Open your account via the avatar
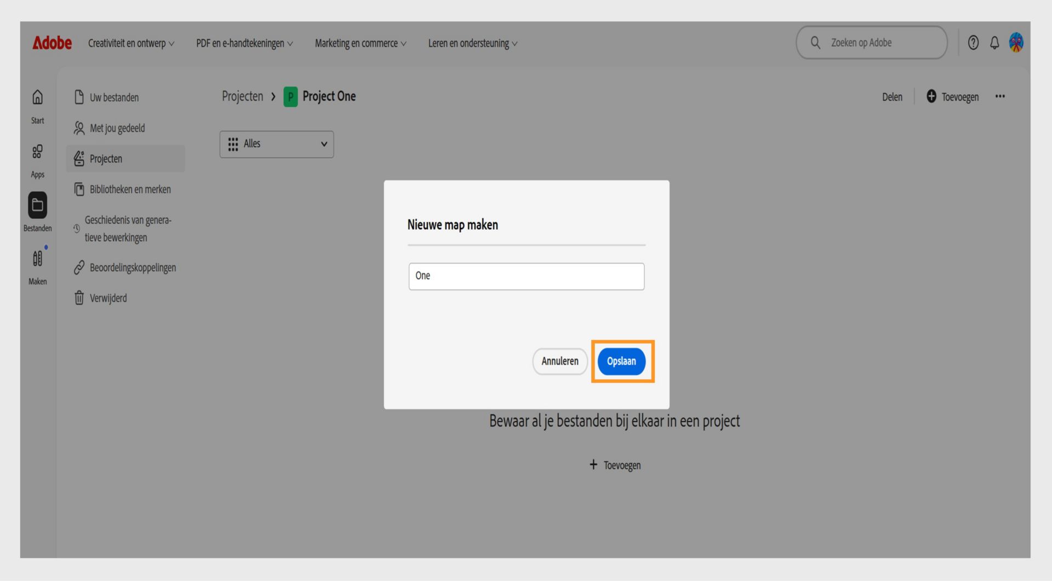 coord(1016,43)
